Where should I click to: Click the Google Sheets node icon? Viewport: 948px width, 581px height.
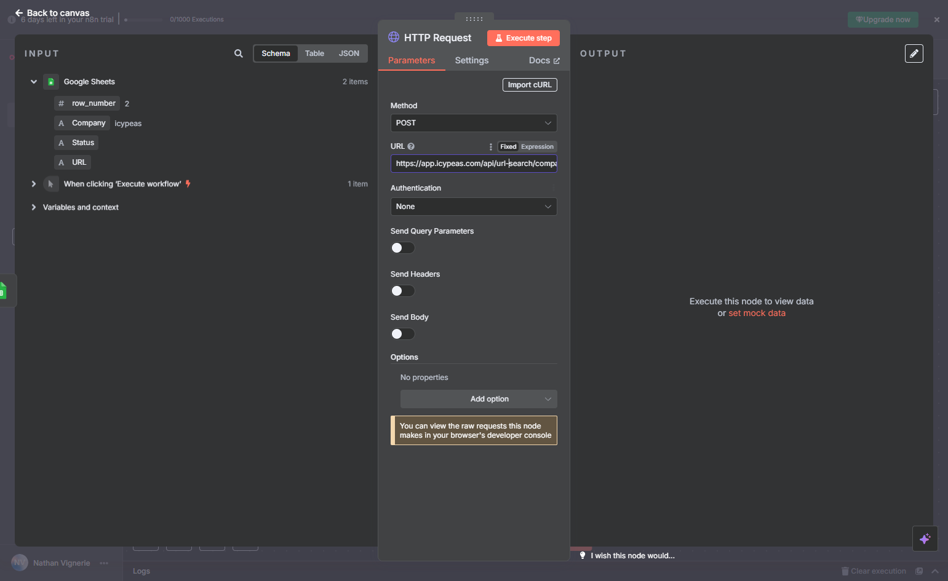click(x=51, y=82)
